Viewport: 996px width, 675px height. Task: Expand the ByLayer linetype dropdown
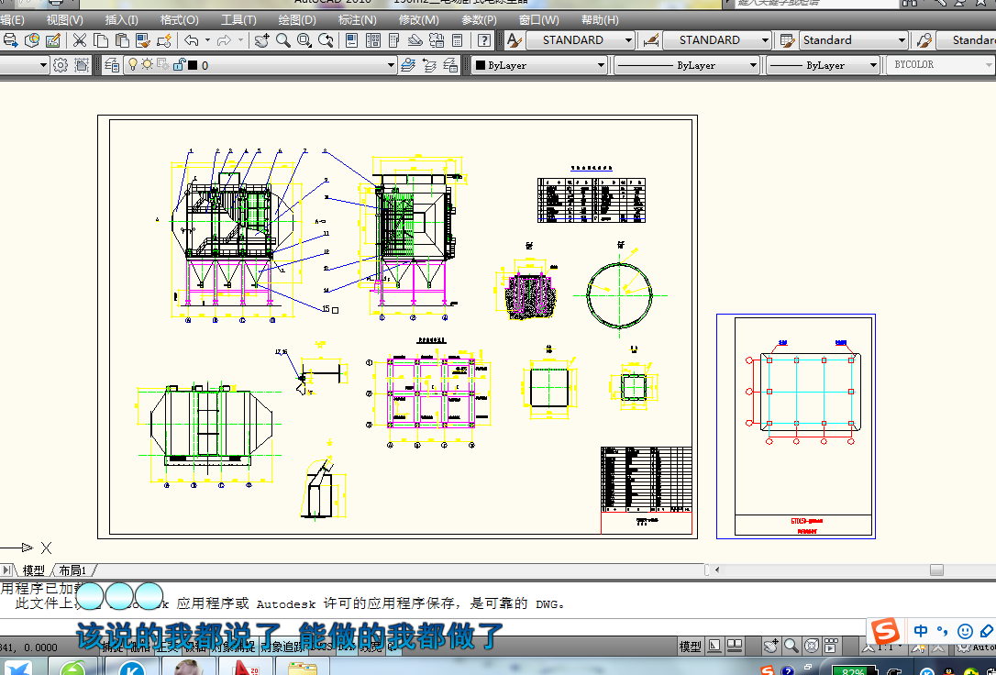click(753, 65)
